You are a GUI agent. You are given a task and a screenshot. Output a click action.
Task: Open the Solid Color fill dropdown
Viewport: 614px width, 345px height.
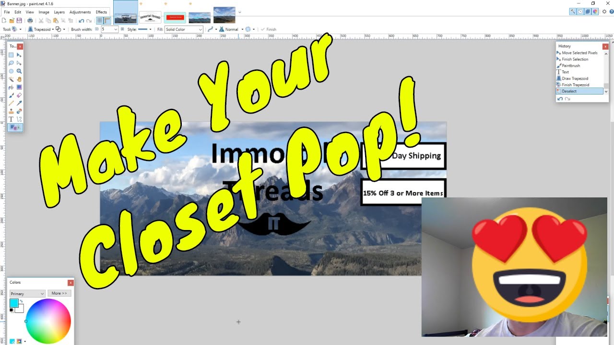point(184,29)
